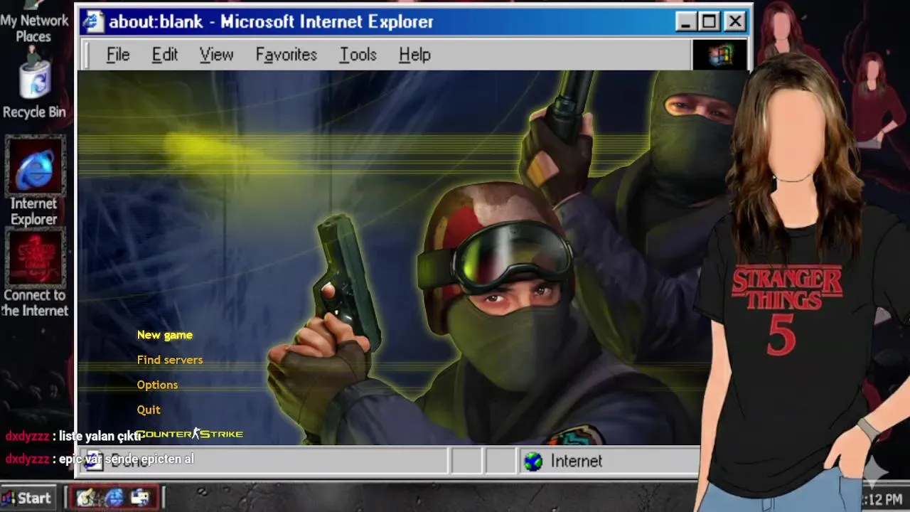
Task: Open the File menu
Action: pos(118,55)
